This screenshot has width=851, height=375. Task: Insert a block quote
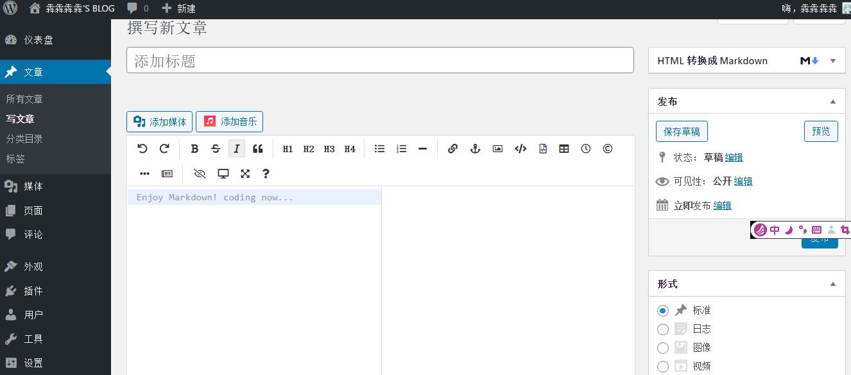[258, 148]
